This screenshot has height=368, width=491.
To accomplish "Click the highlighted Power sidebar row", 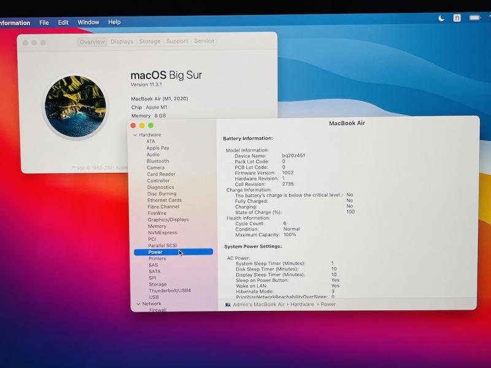I will coord(174,252).
